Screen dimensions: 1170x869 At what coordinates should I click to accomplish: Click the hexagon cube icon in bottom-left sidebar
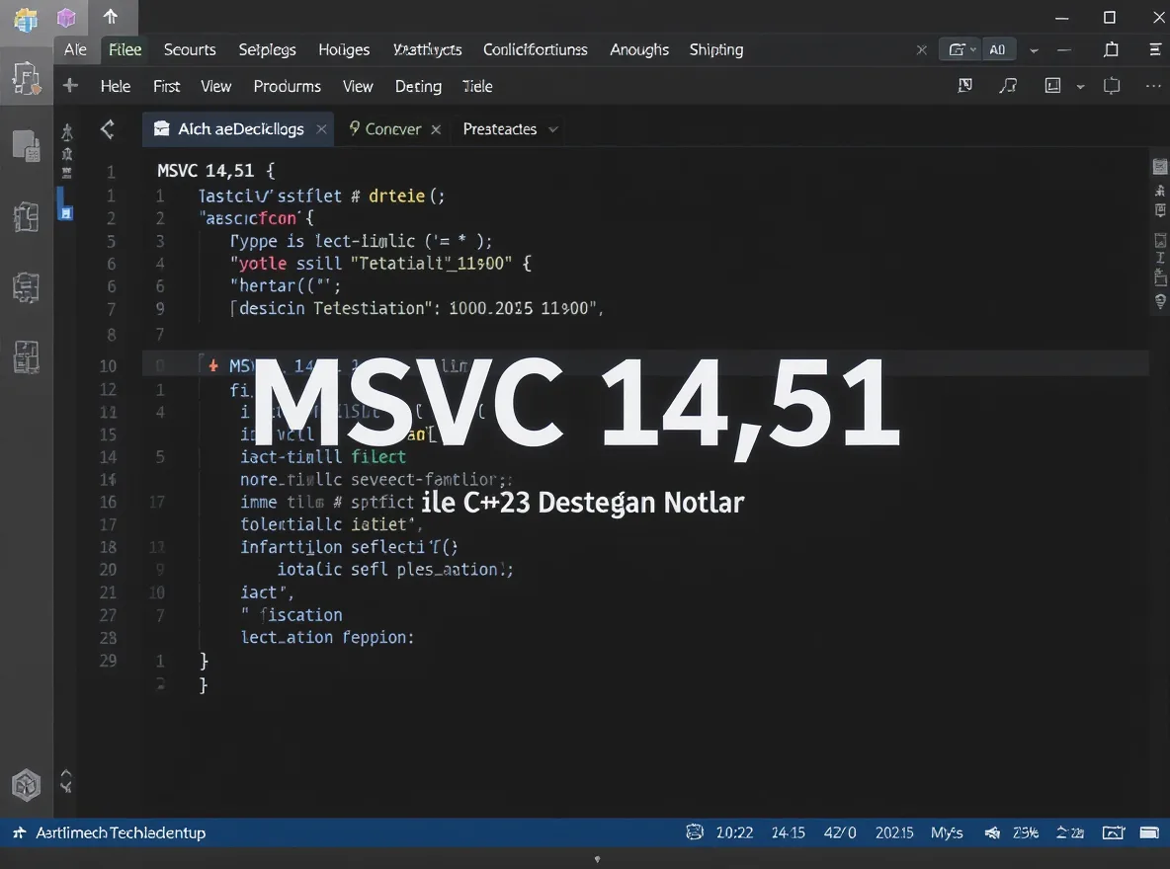(25, 785)
